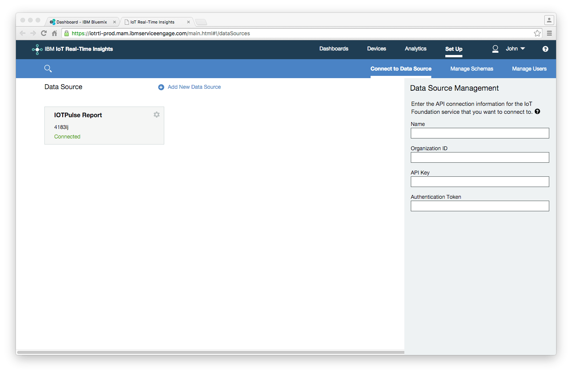Open search with the magnifier icon

(48, 69)
